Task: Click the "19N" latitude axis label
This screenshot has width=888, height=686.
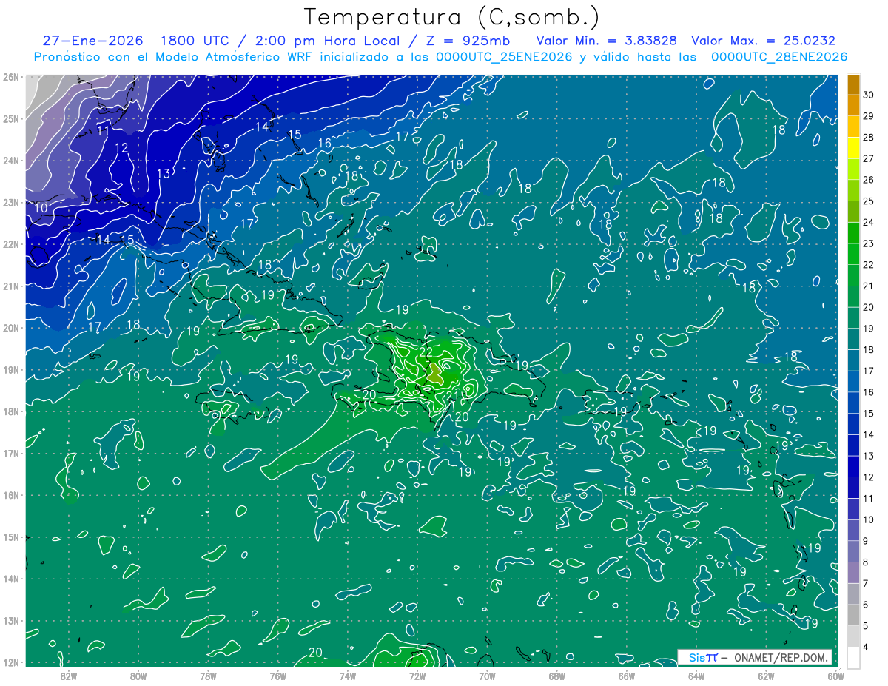Action: tap(11, 369)
